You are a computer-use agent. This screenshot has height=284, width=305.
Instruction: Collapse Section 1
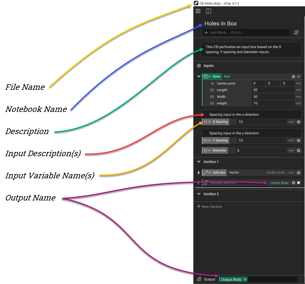click(x=199, y=162)
